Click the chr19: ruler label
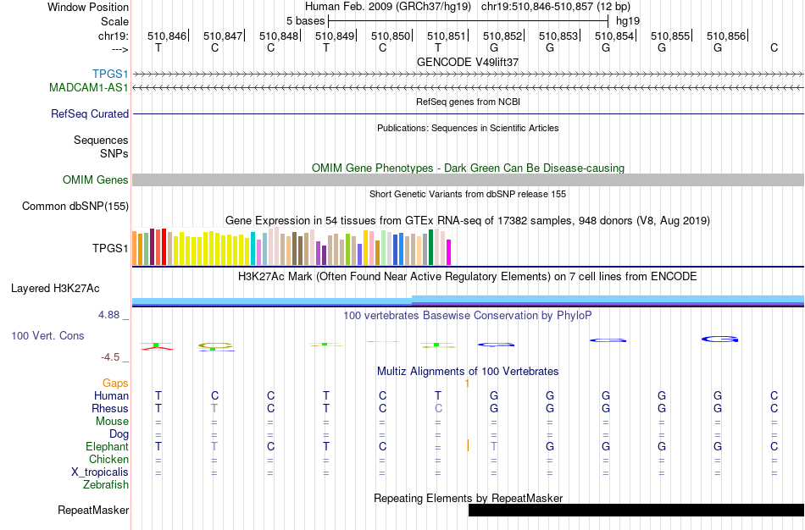Image resolution: width=805 pixels, height=530 pixels. click(114, 36)
